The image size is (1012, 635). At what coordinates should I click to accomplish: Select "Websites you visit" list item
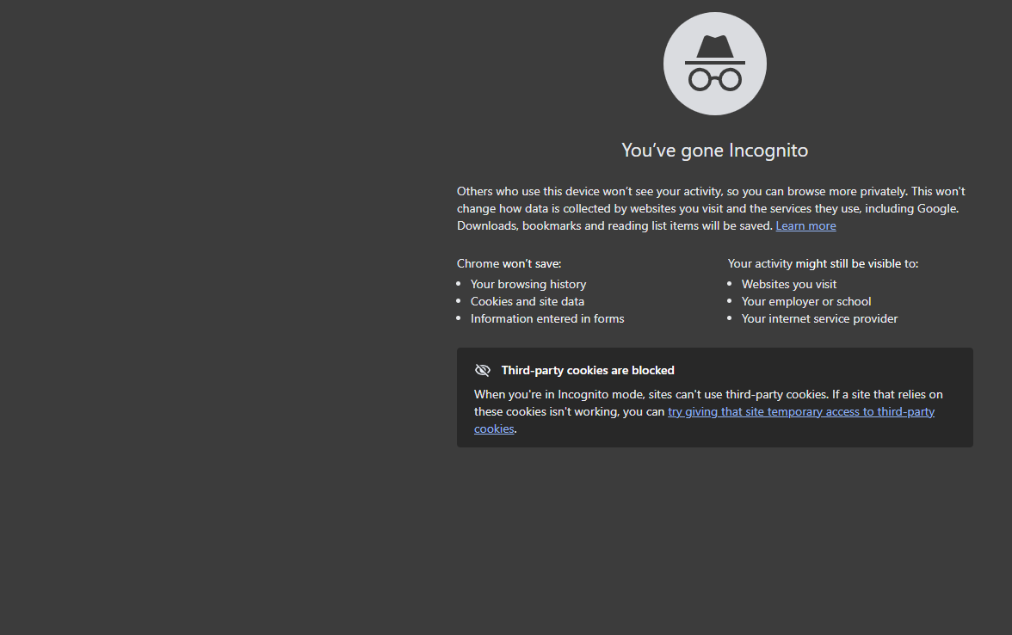(x=788, y=284)
